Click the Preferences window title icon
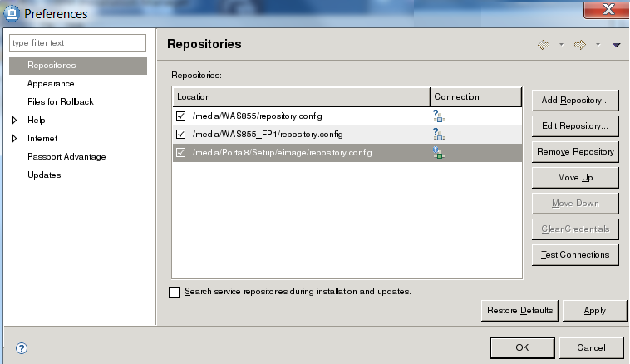The image size is (630, 364). (12, 12)
